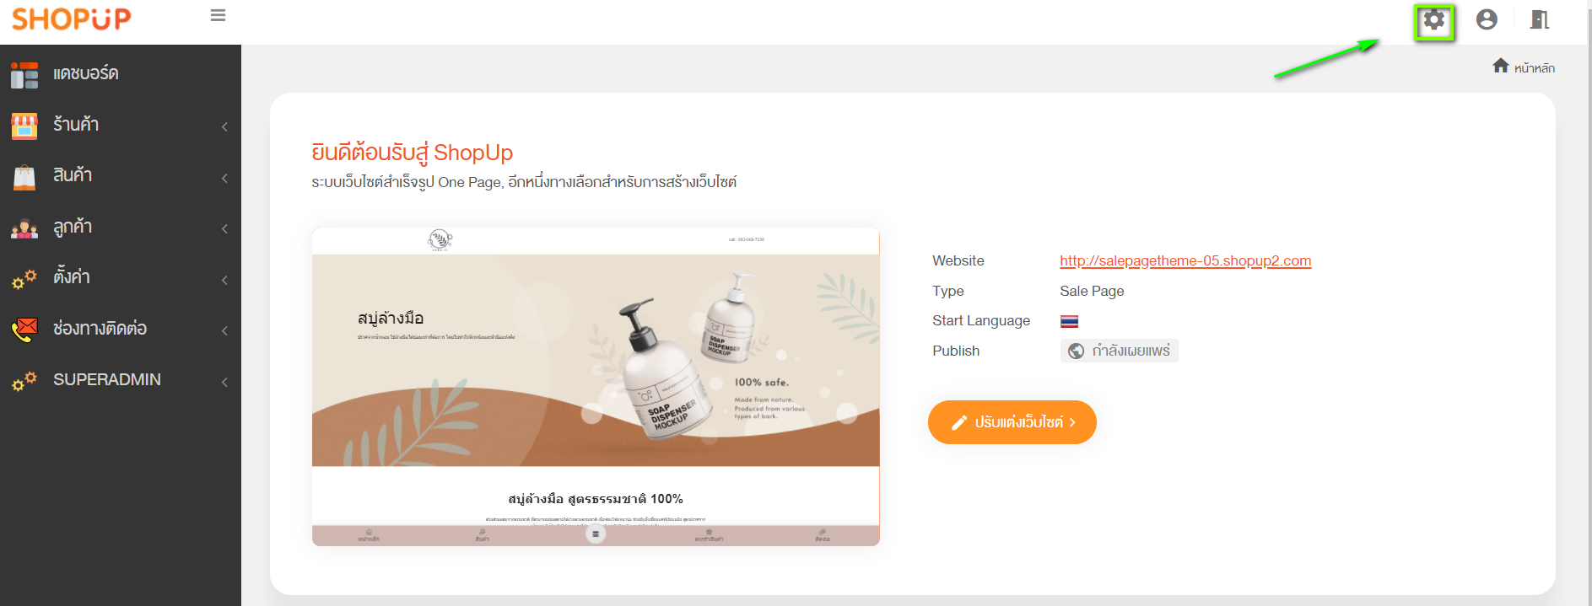Screen dimensions: 1592x606
Task: Open the user account profile icon
Action: (x=1487, y=19)
